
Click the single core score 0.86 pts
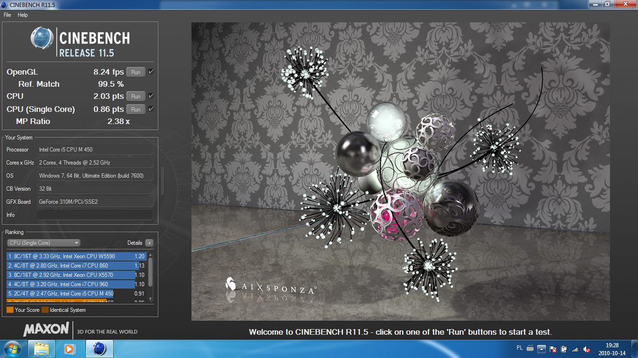click(x=109, y=110)
